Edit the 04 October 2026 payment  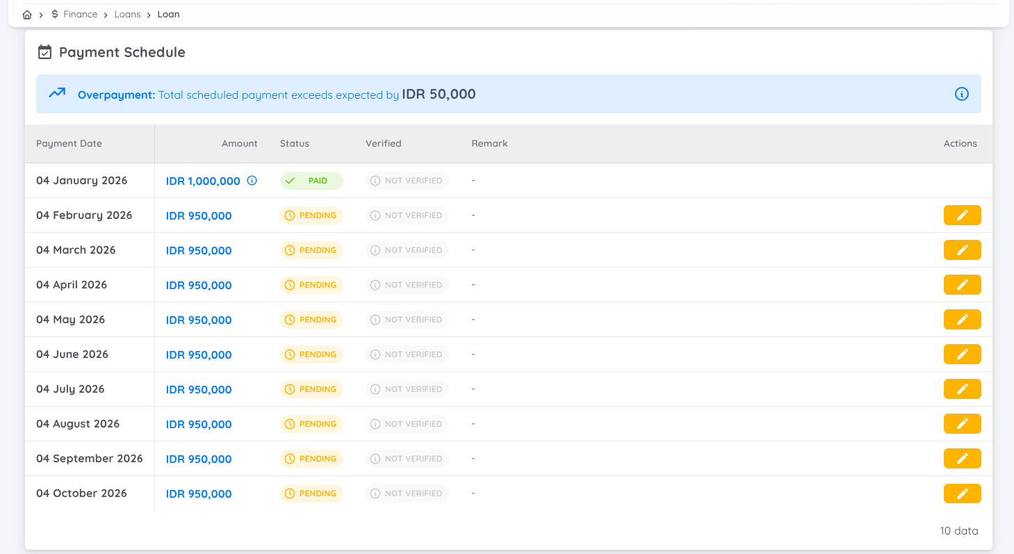tap(962, 493)
